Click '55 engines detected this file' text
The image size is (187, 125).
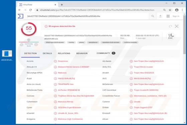(62, 26)
